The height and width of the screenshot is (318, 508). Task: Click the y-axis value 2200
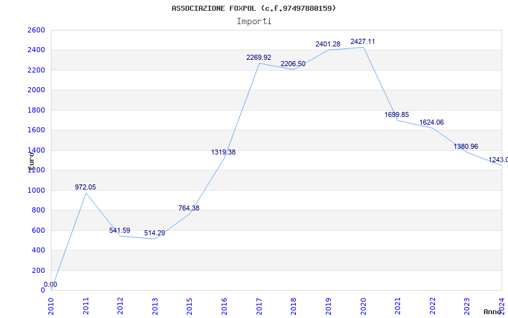coord(36,70)
